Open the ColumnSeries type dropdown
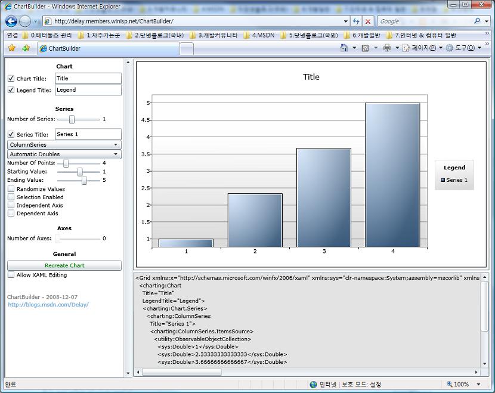The image size is (495, 393). click(x=64, y=144)
